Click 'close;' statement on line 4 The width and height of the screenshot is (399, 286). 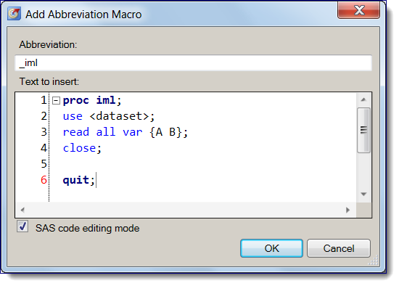(x=82, y=148)
